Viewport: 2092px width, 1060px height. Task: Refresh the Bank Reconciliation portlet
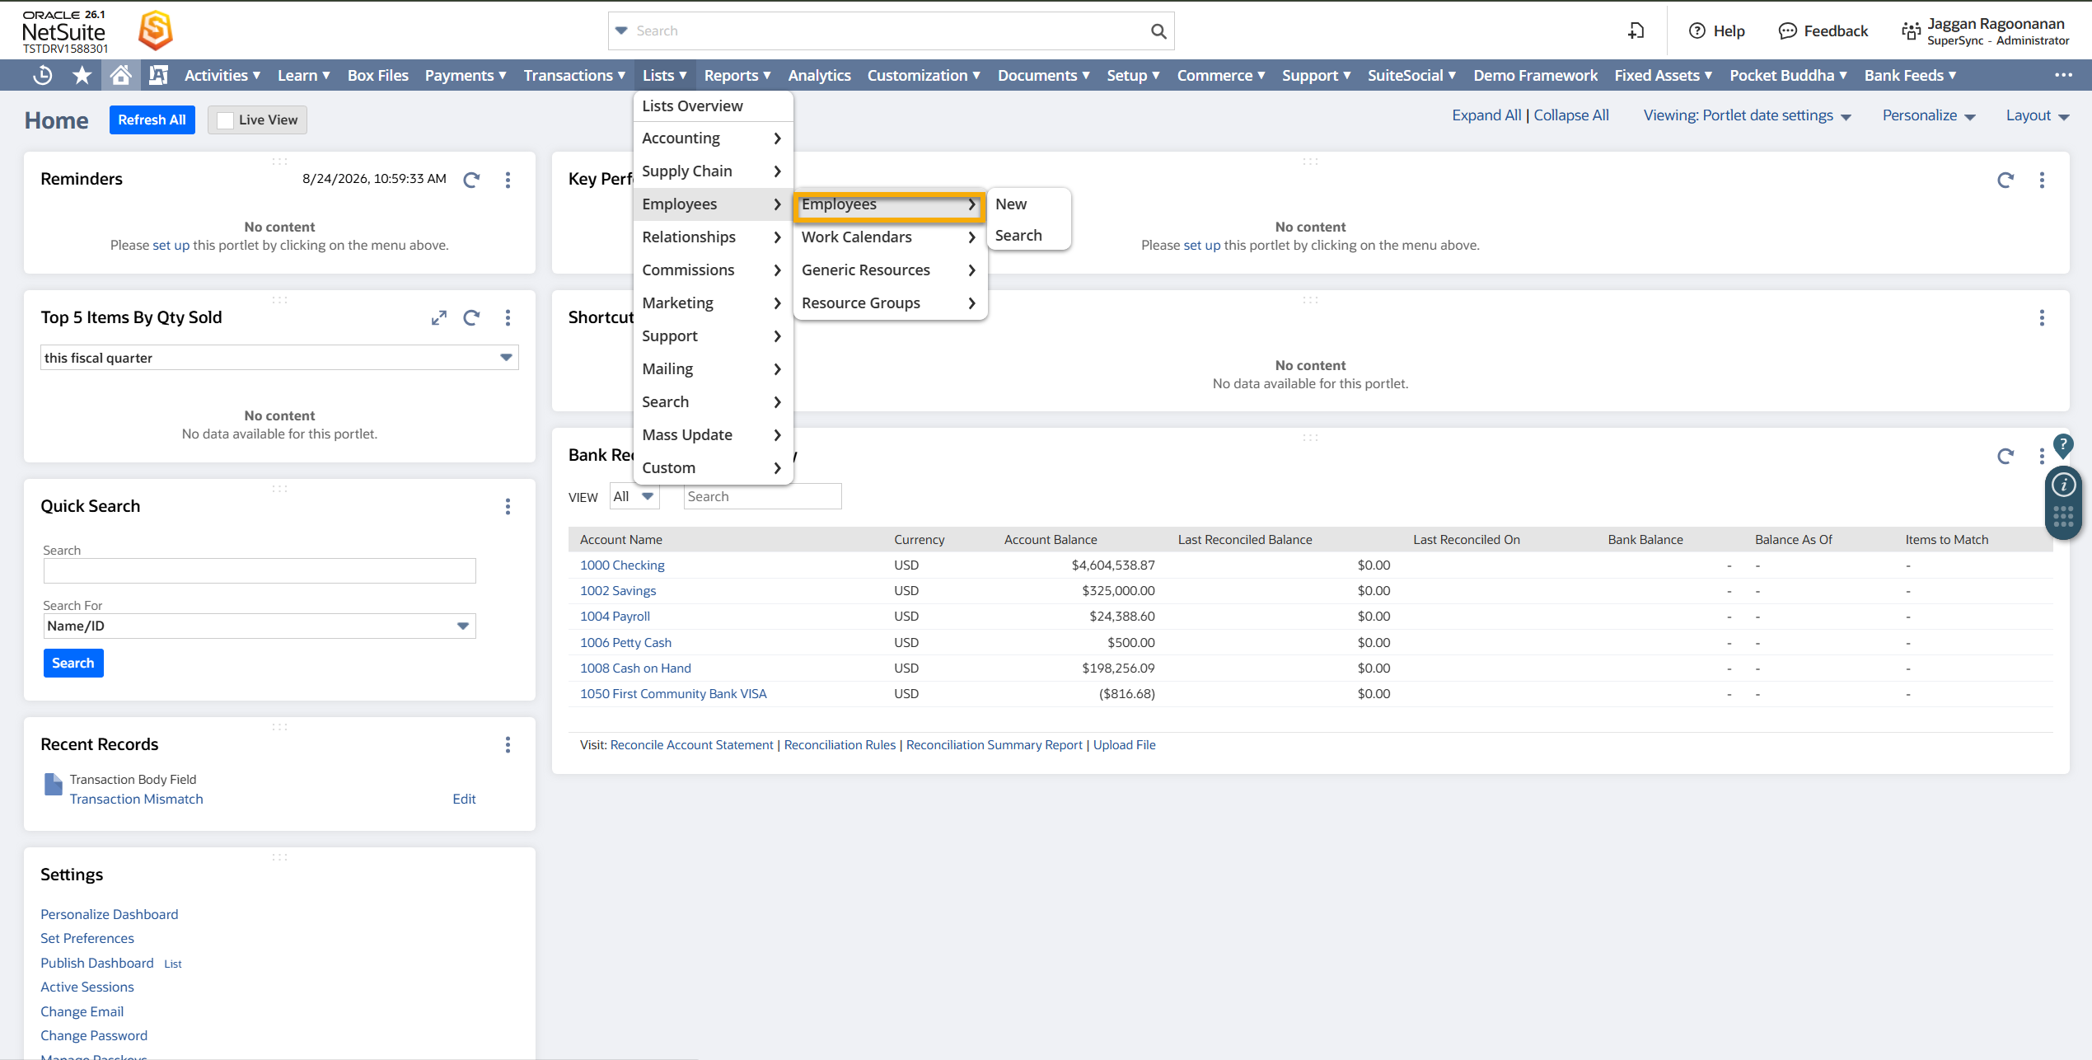pos(2005,457)
